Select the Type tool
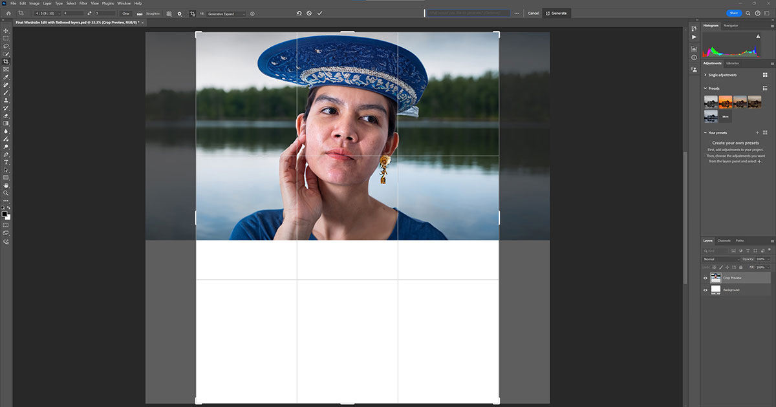Image resolution: width=776 pixels, height=407 pixels. point(6,162)
